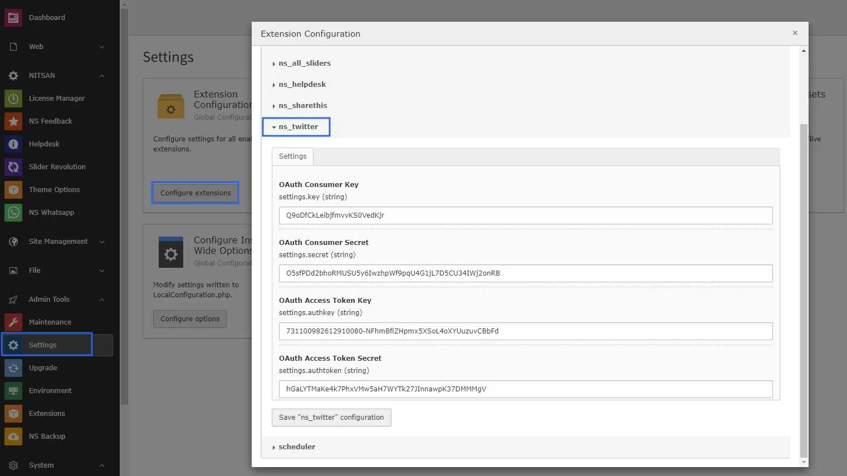
Task: Open NS Backup cloud icon
Action: (x=13, y=436)
